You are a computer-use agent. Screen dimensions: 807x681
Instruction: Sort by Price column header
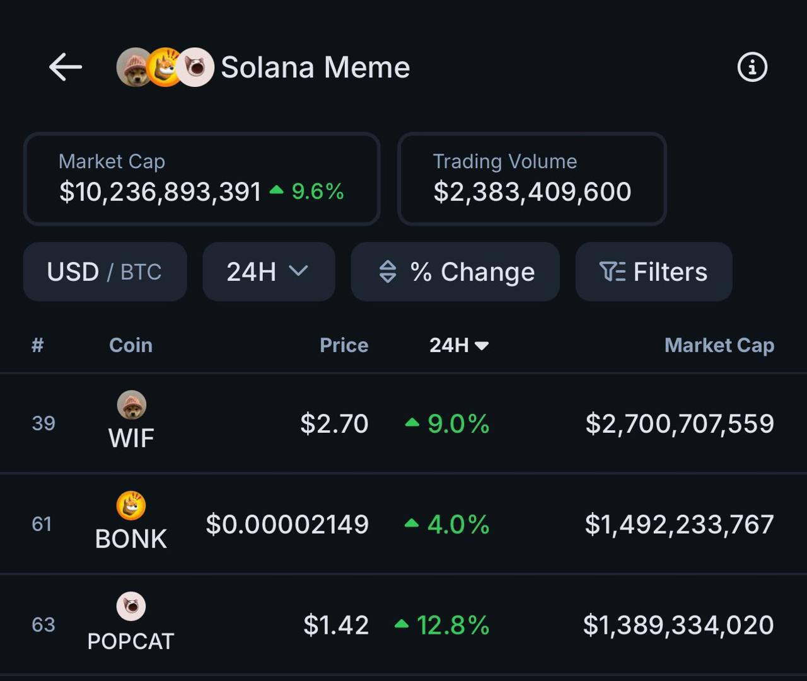344,345
